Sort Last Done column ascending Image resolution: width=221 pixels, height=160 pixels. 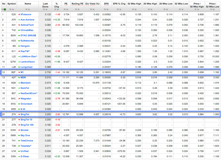click(47, 9)
